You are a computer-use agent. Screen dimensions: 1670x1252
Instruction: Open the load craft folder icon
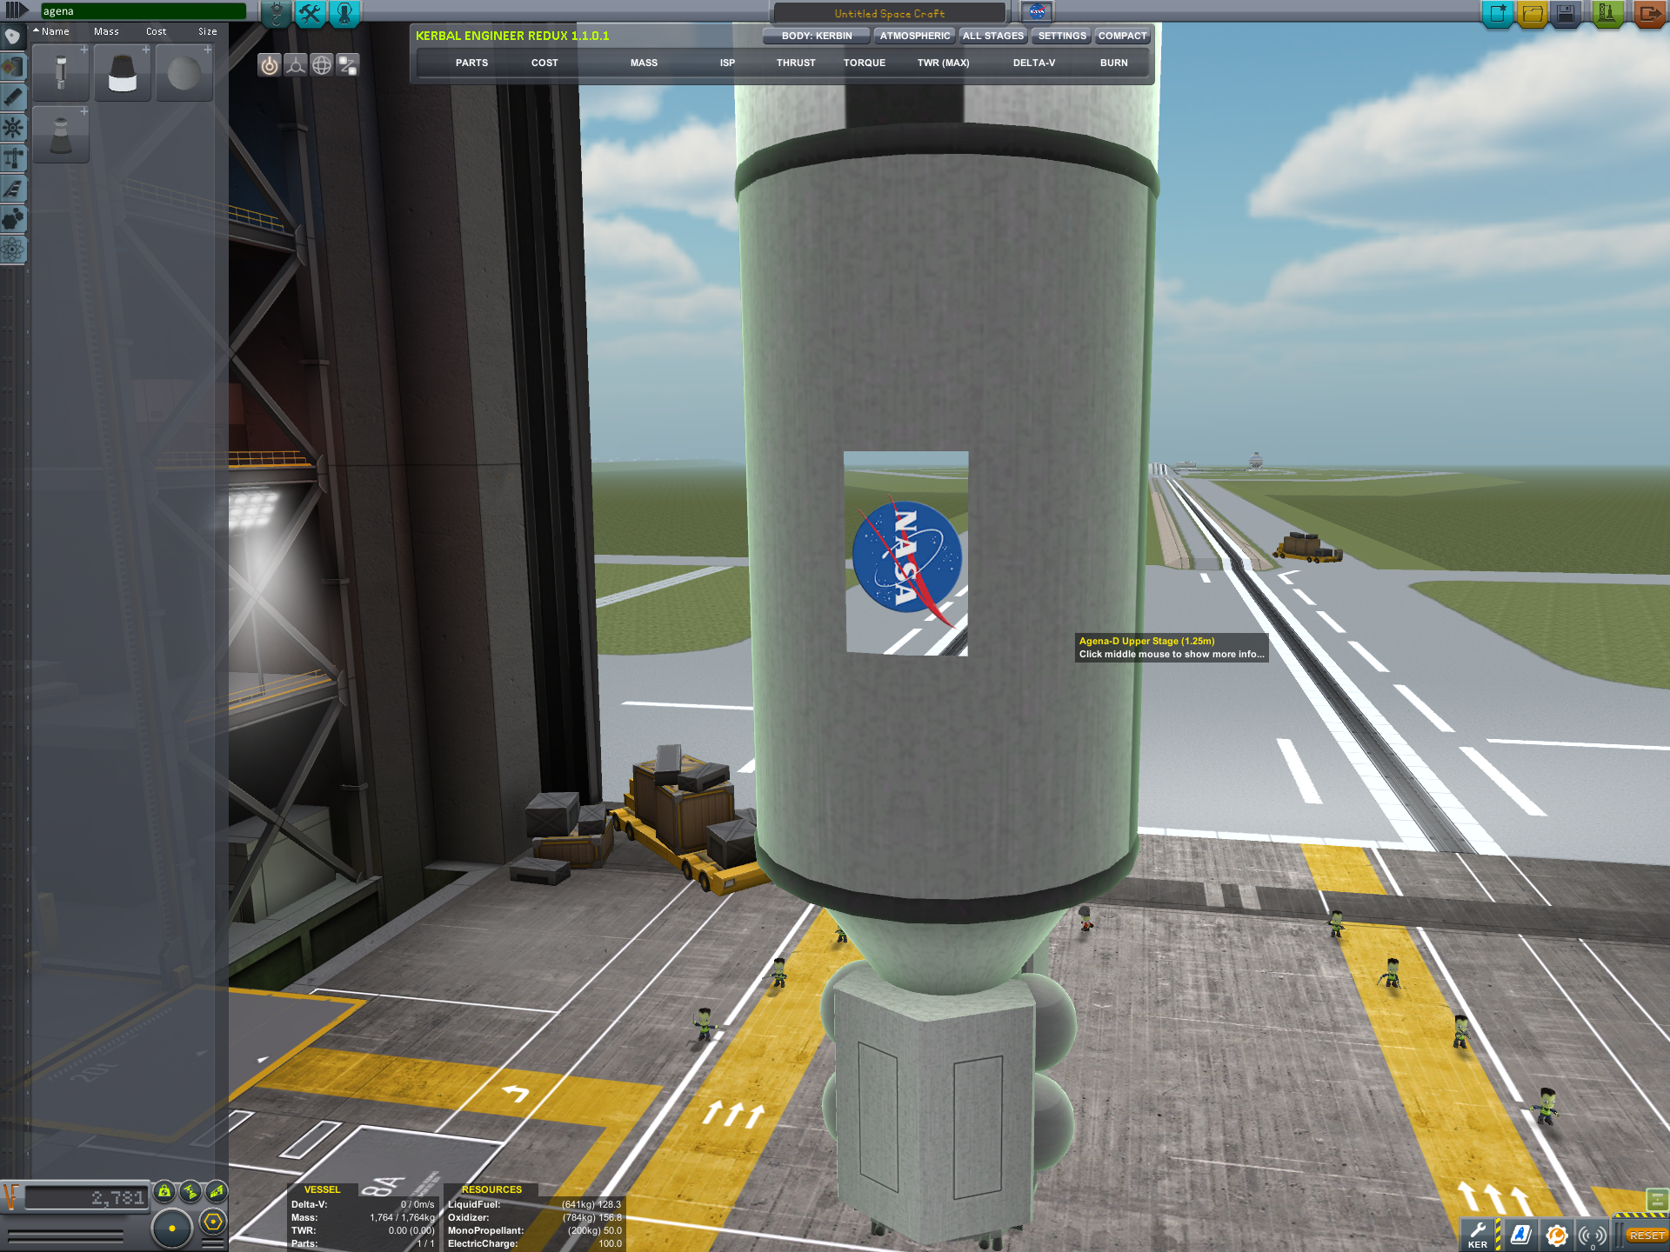1532,14
